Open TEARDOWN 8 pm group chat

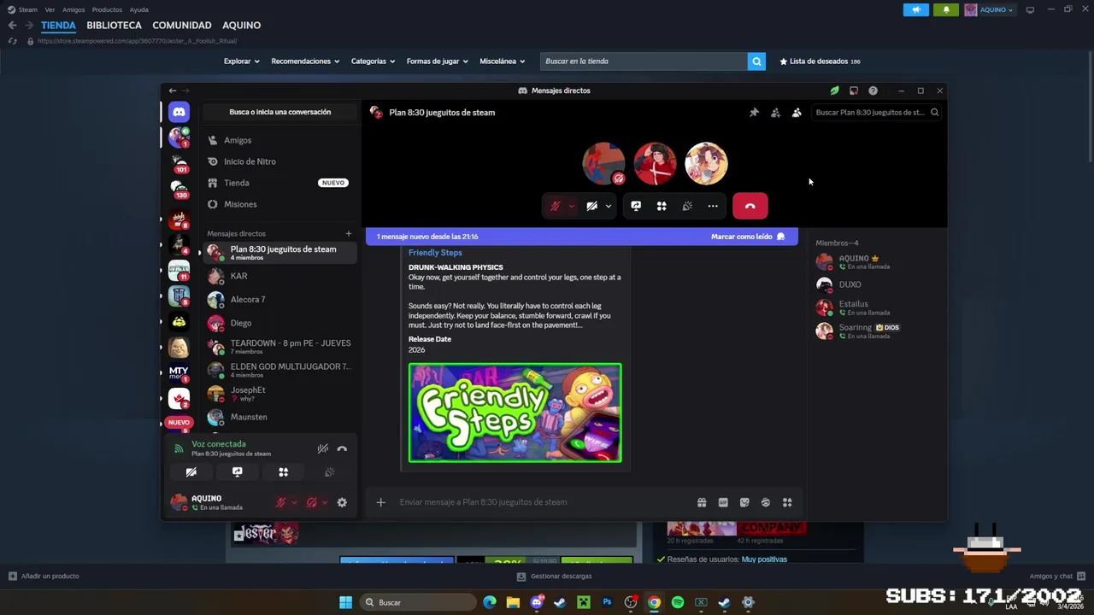pos(280,347)
